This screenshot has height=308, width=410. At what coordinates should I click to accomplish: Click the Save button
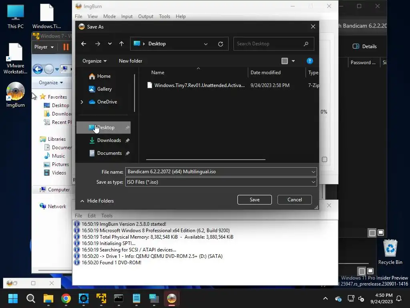[254, 200]
